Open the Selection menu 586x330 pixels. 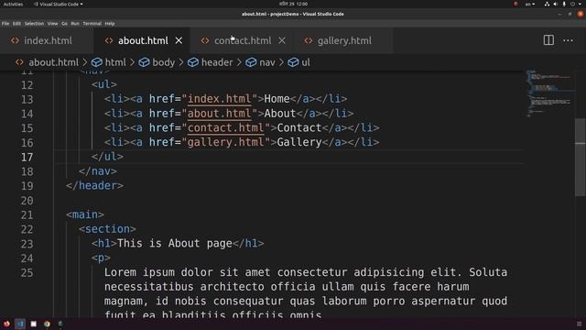point(34,24)
